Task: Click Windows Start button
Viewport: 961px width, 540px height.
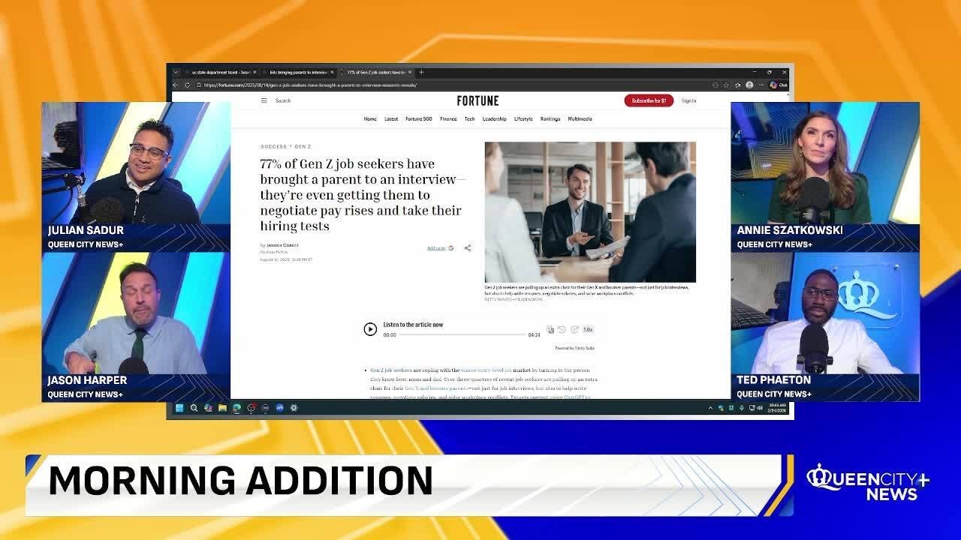Action: coord(179,408)
